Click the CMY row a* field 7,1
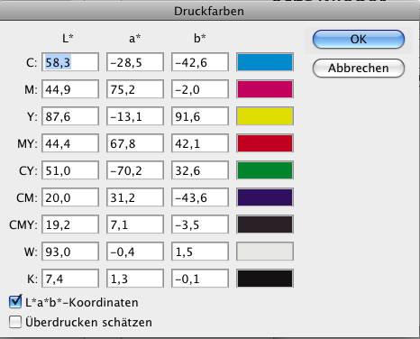This screenshot has height=339, width=420. coord(135,224)
